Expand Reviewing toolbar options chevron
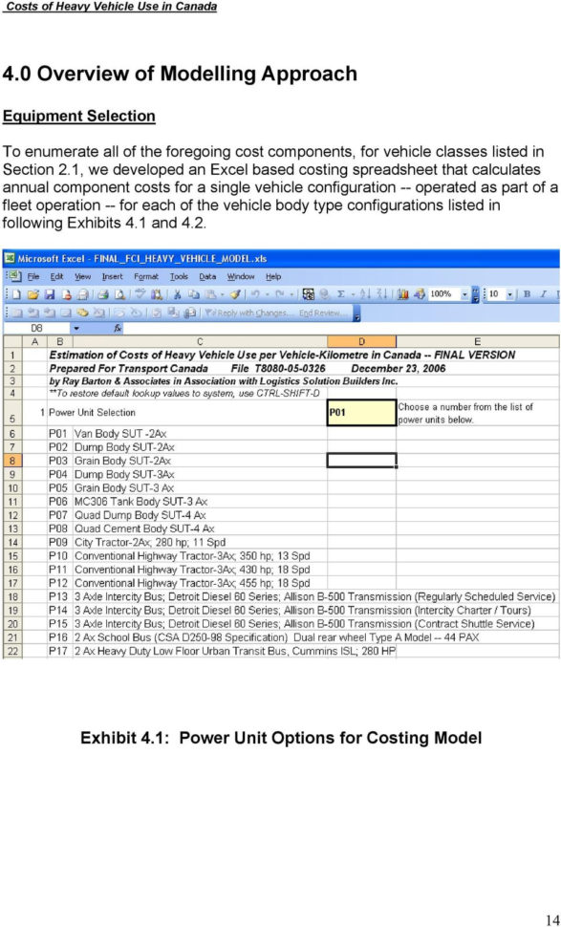This screenshot has height=927, width=561. [356, 313]
